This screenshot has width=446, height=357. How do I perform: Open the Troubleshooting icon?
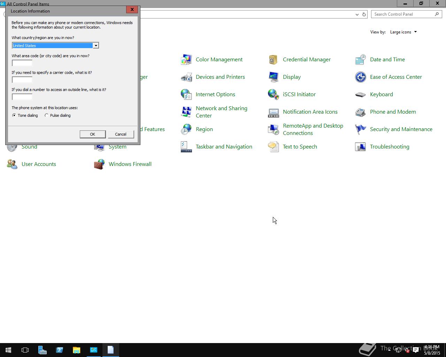(x=361, y=147)
